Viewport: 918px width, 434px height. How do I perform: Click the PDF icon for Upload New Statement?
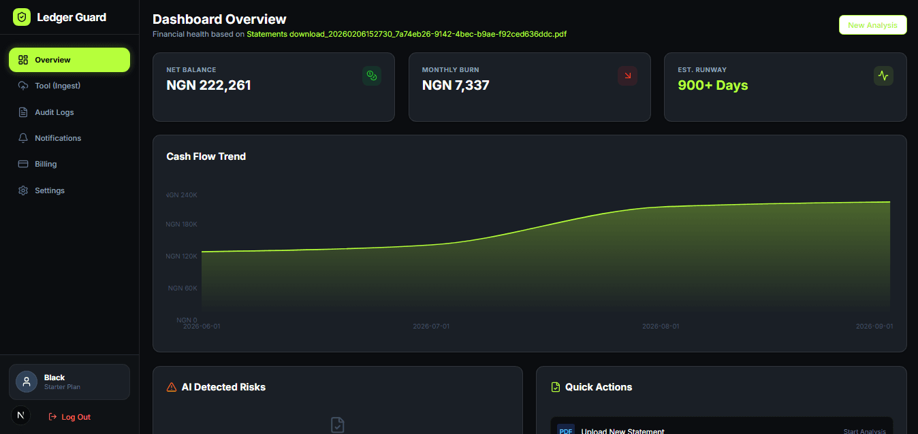[x=566, y=429]
